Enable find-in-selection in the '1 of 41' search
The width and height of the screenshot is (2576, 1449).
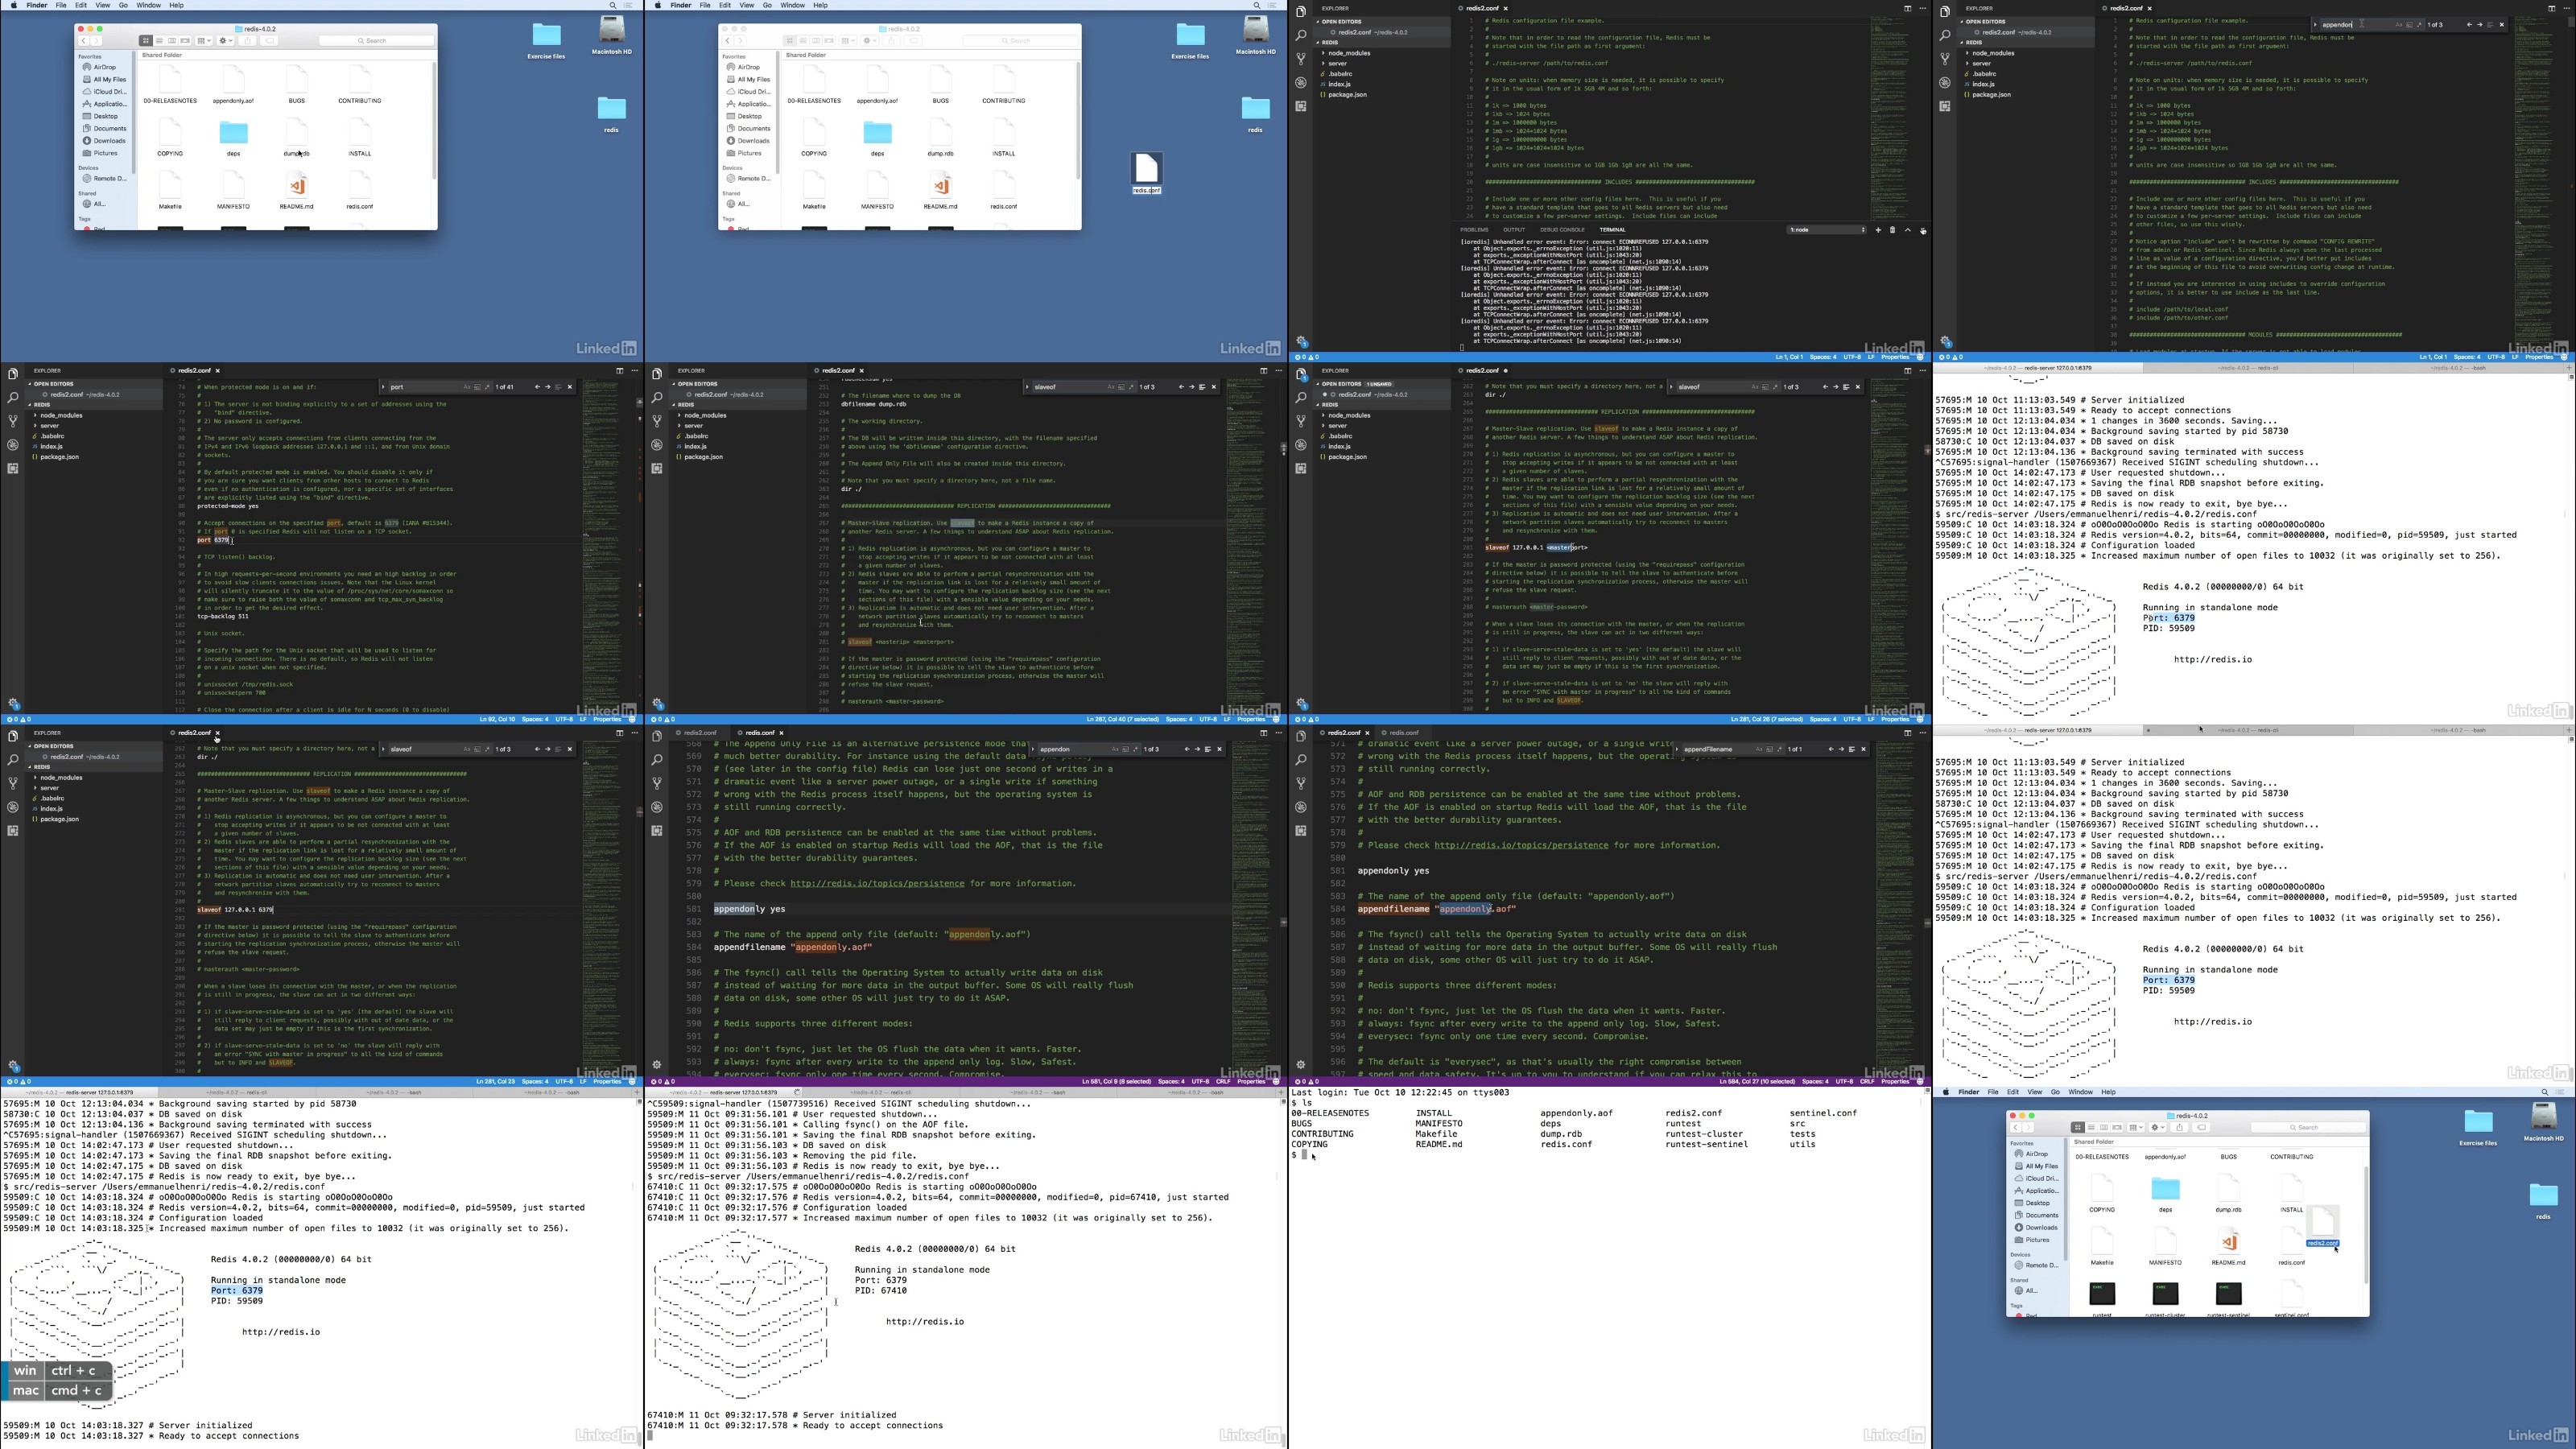(x=558, y=387)
